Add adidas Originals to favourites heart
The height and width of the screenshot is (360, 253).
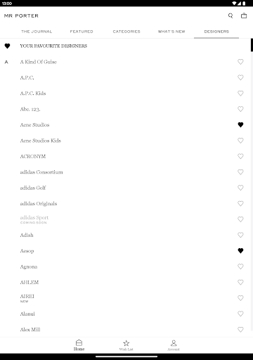coord(240,203)
